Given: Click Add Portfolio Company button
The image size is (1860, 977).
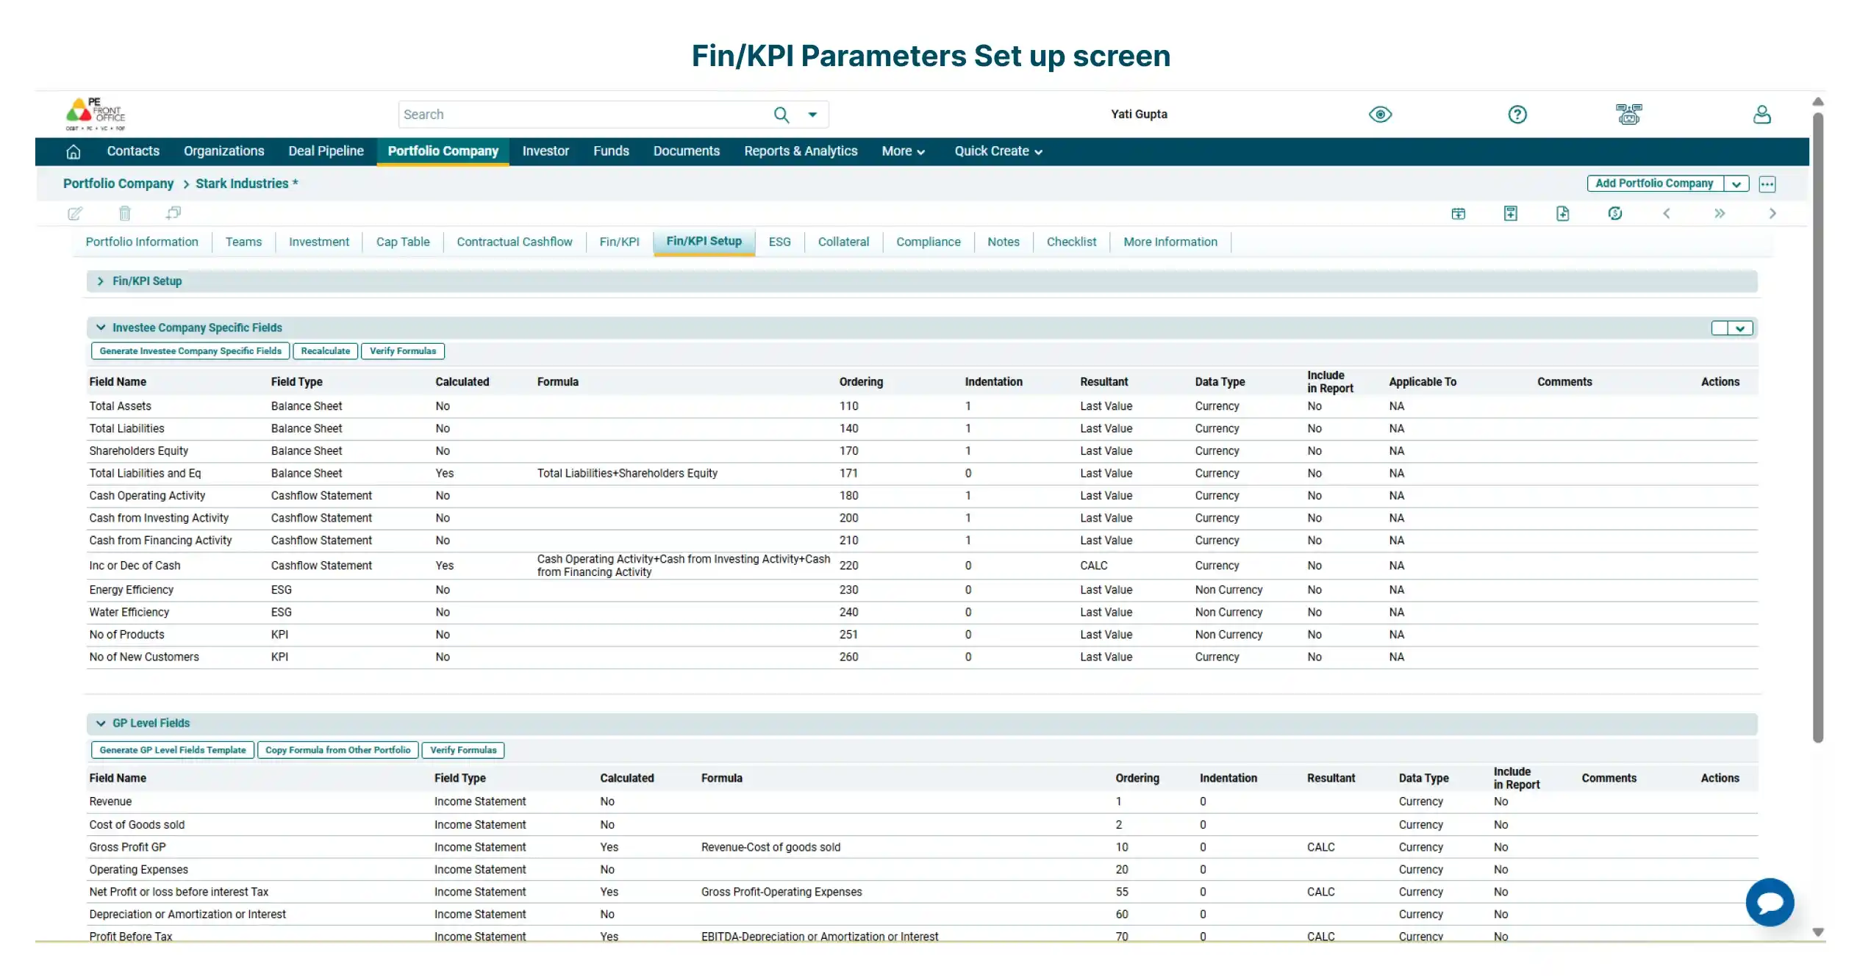Looking at the screenshot, I should coord(1654,184).
